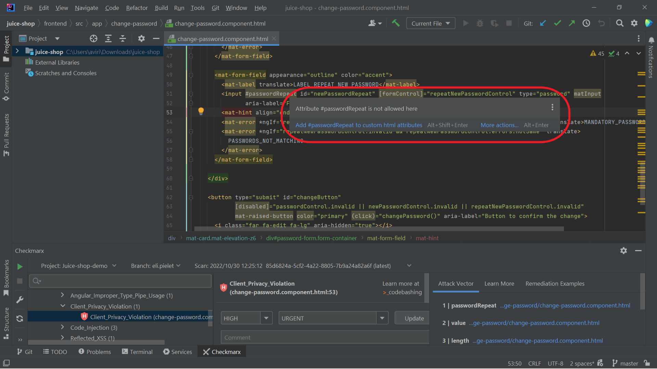
Task: Open the Navigate menu
Action: tap(86, 8)
